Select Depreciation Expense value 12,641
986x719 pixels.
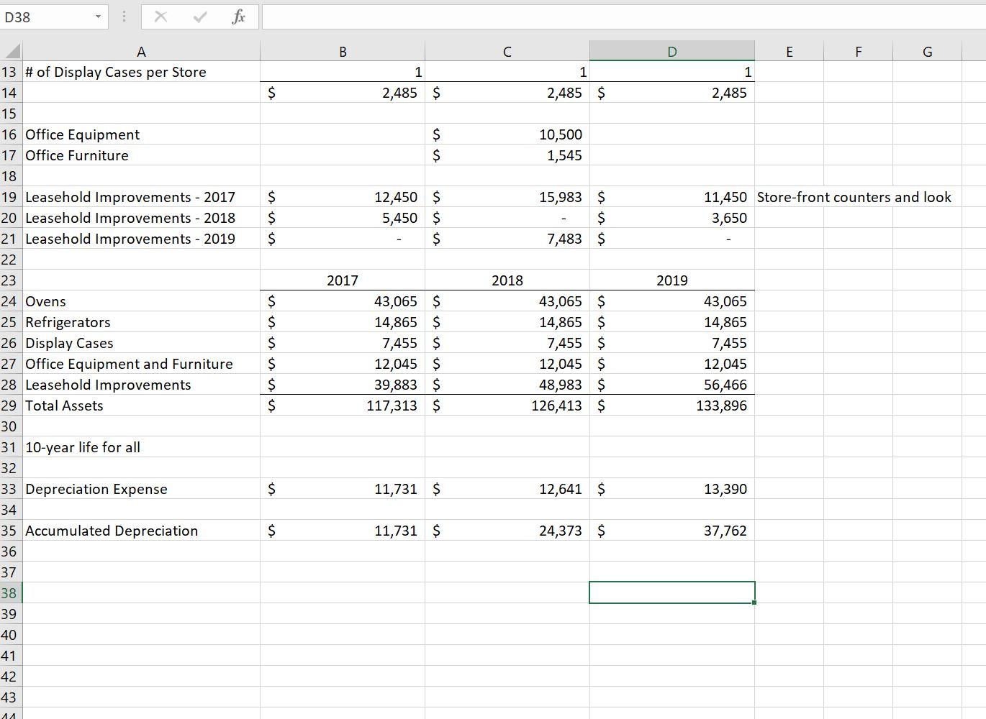pos(507,489)
